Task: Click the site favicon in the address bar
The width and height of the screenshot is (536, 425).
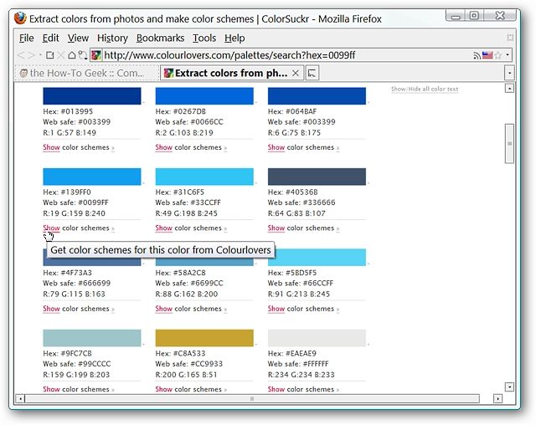Action: click(x=96, y=55)
